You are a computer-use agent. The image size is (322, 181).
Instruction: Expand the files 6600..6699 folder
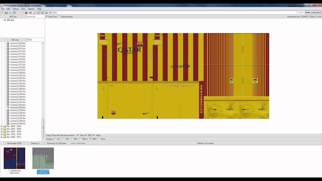(x=2, y=132)
